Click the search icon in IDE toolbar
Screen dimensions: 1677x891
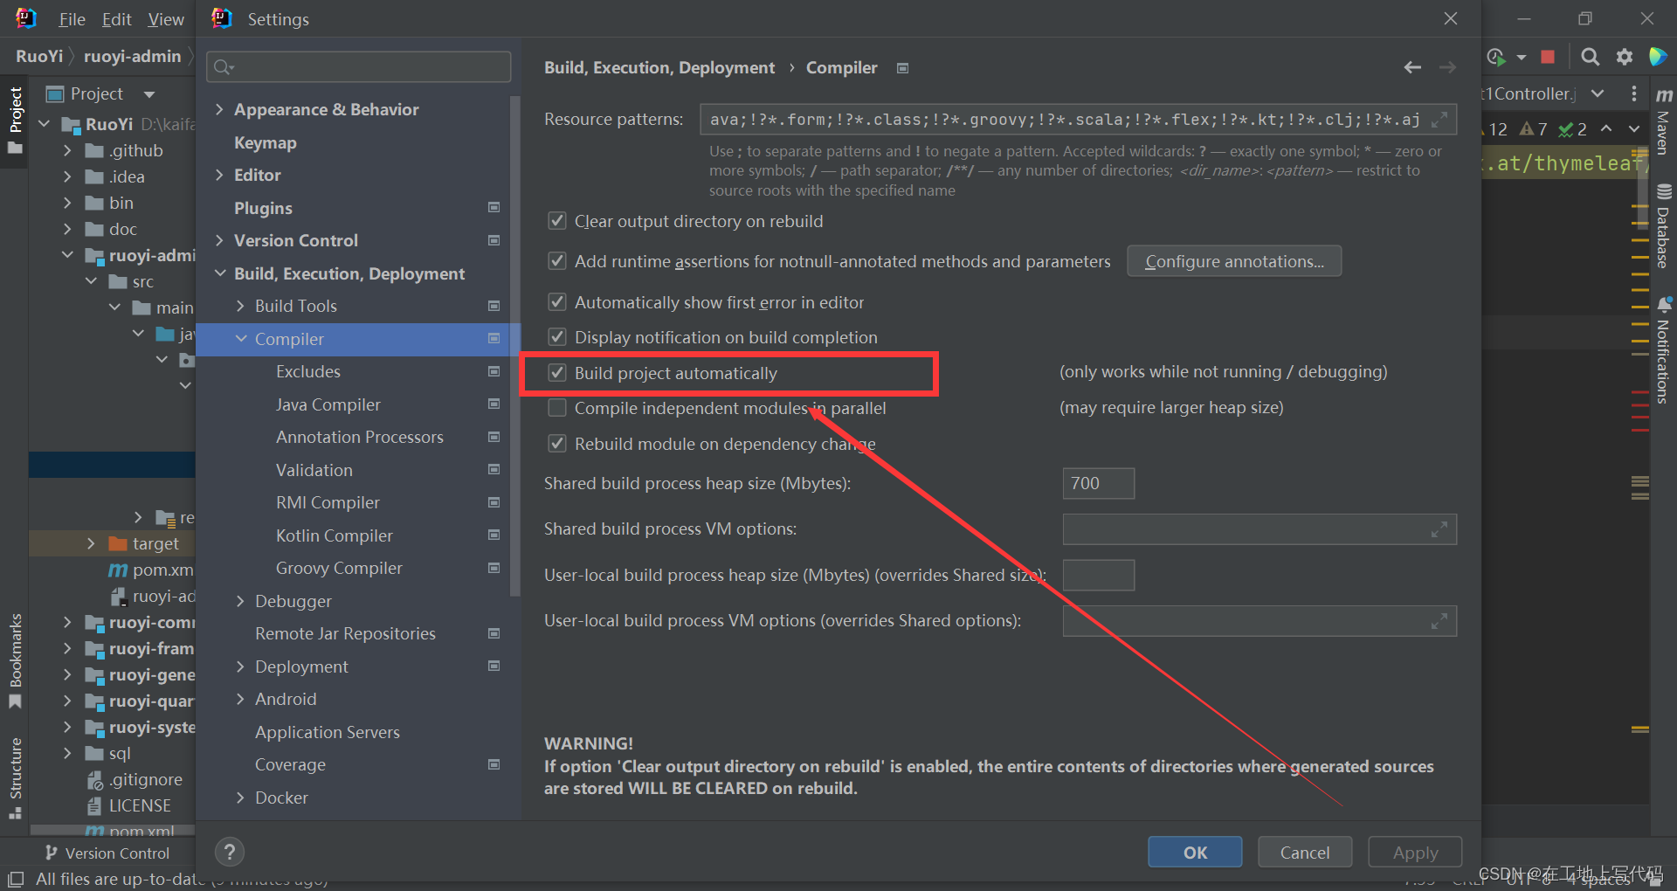(x=1591, y=57)
